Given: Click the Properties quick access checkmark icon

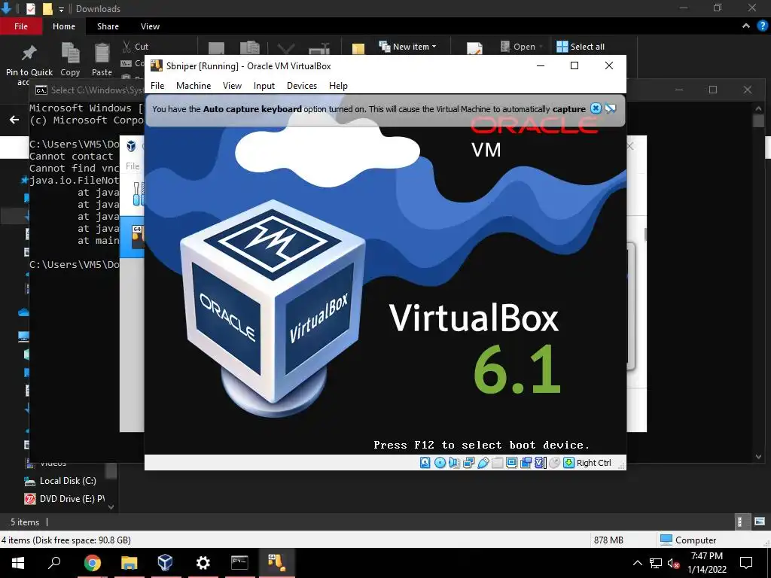Looking at the screenshot, I should point(30,9).
